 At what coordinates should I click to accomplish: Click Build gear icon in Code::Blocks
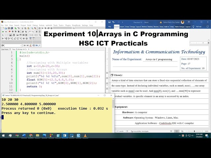[40, 28]
